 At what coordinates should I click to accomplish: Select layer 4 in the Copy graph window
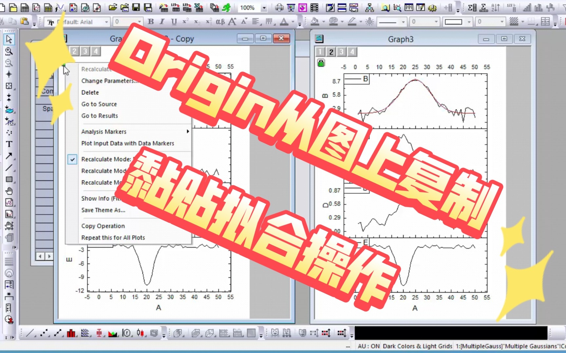[x=96, y=51]
